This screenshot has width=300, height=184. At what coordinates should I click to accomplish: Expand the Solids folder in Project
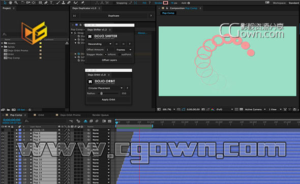click(2, 47)
